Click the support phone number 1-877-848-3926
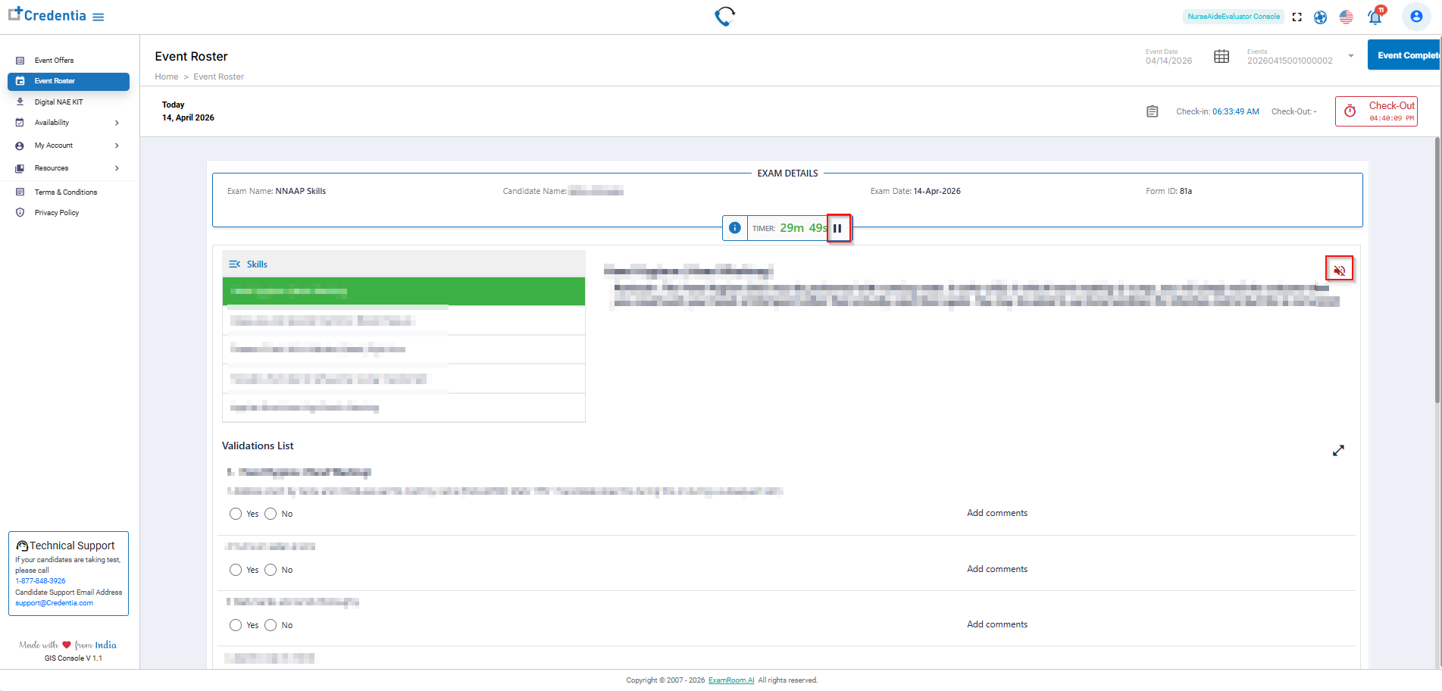The image size is (1442, 691). 40,581
